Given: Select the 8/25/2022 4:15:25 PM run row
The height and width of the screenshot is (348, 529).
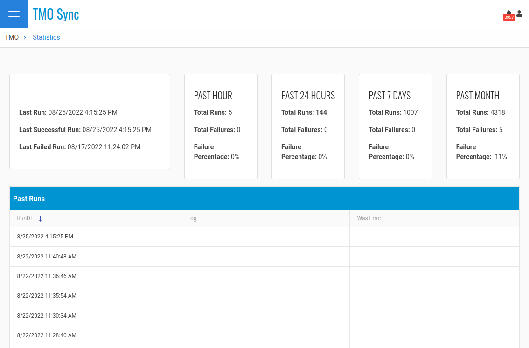Looking at the screenshot, I should click(45, 237).
